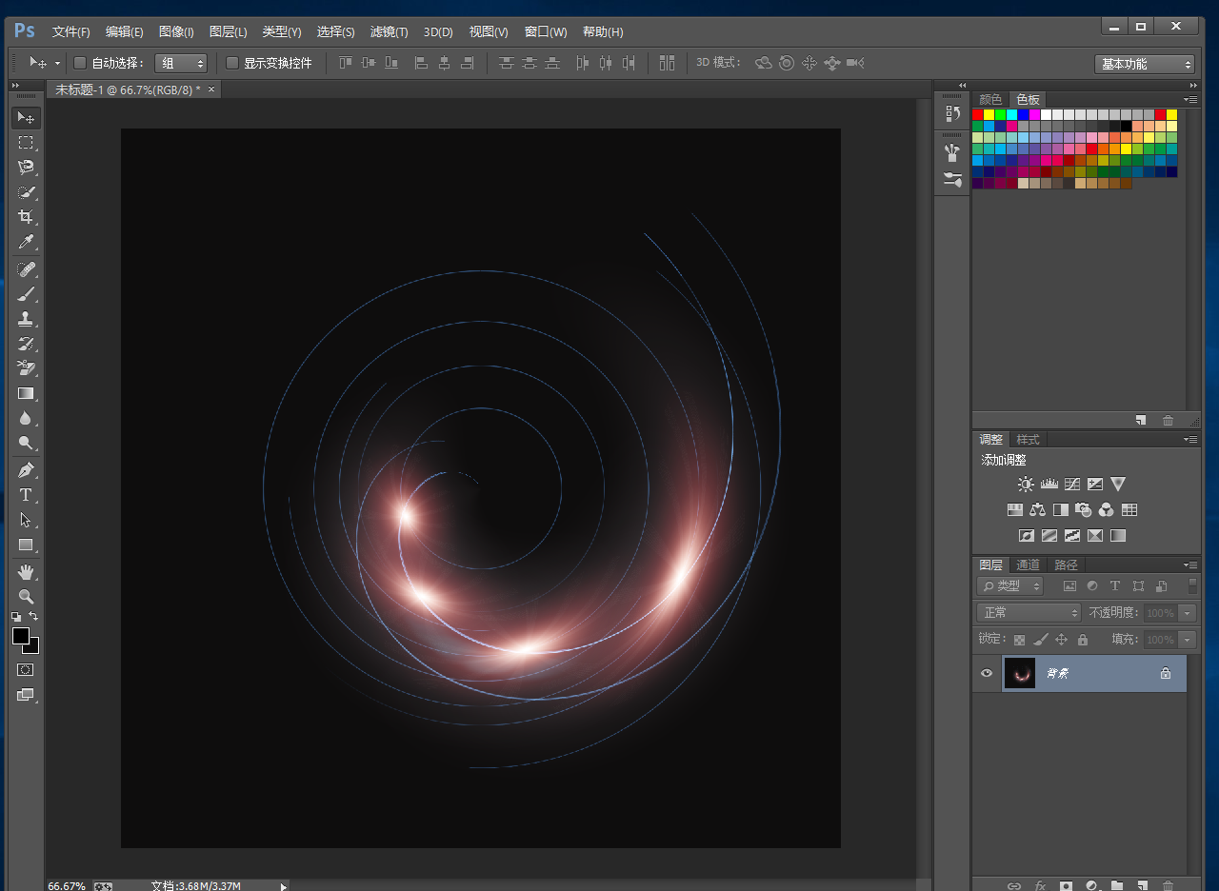Screen dimensions: 1219x891
Task: Select the Path Selection tool
Action: click(x=26, y=520)
